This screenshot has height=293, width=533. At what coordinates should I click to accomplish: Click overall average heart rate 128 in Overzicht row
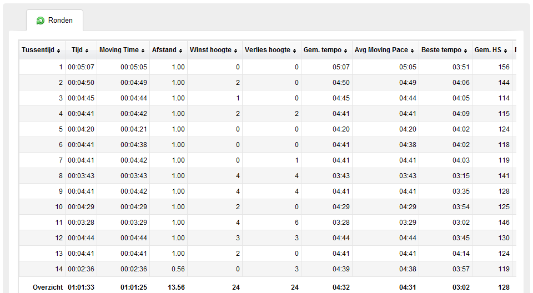504,287
